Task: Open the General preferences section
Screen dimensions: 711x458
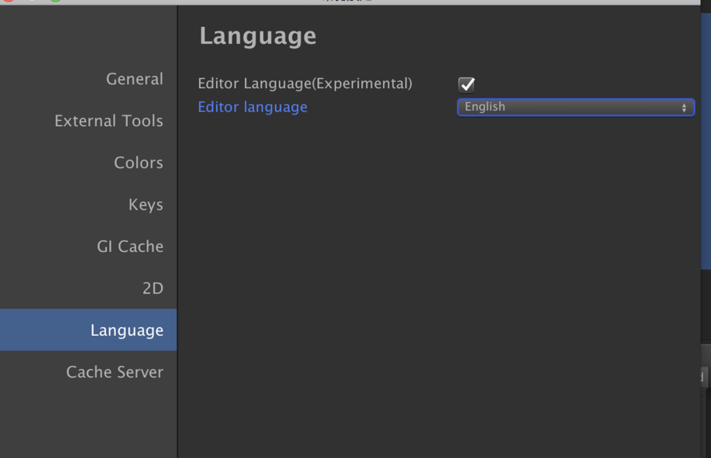Action: 134,79
